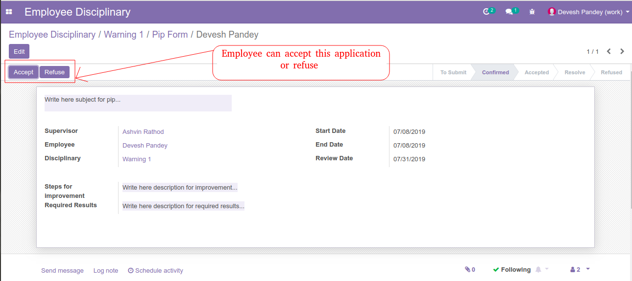Open Devesh Pandey user menu

click(588, 12)
